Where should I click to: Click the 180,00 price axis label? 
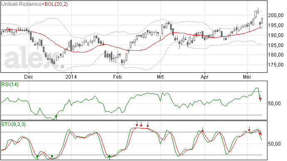click(276, 55)
